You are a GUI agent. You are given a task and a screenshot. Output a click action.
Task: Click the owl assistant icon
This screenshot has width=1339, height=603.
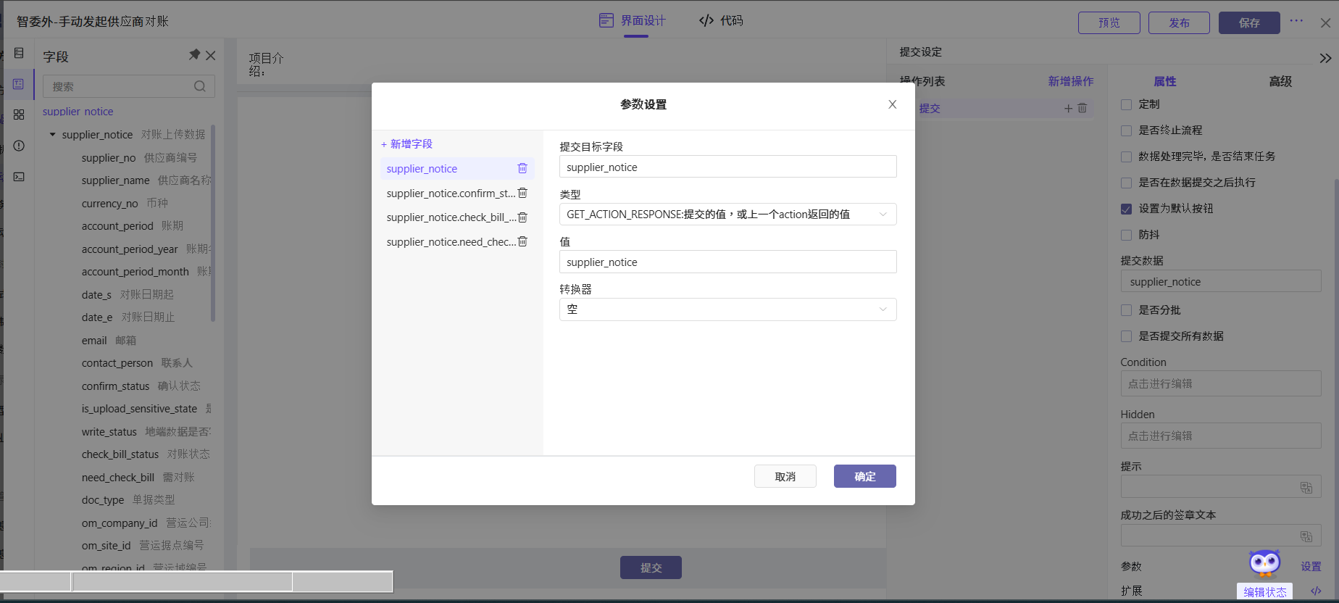[1265, 563]
